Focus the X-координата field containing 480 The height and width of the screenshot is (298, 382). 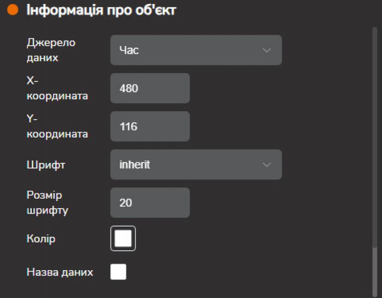coord(150,88)
